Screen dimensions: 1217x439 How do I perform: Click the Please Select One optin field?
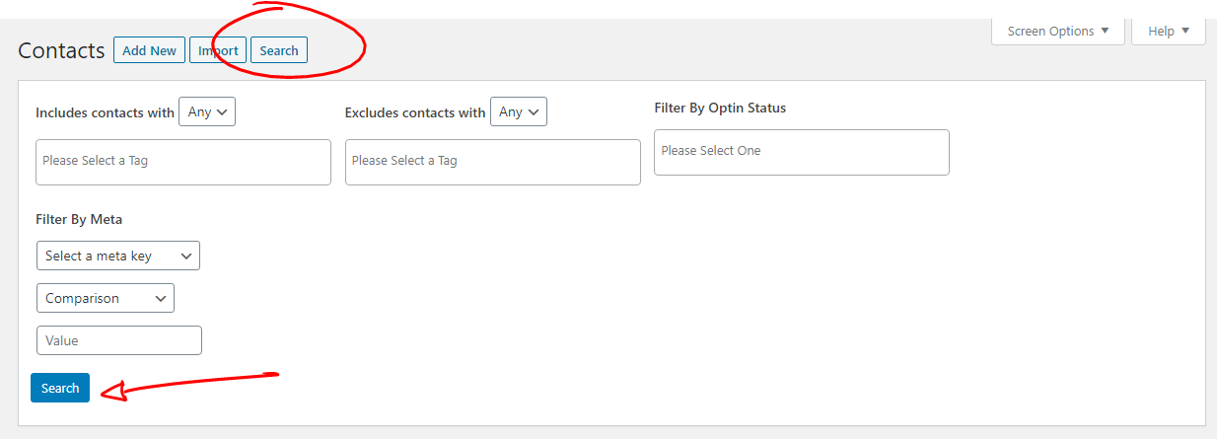coord(801,152)
